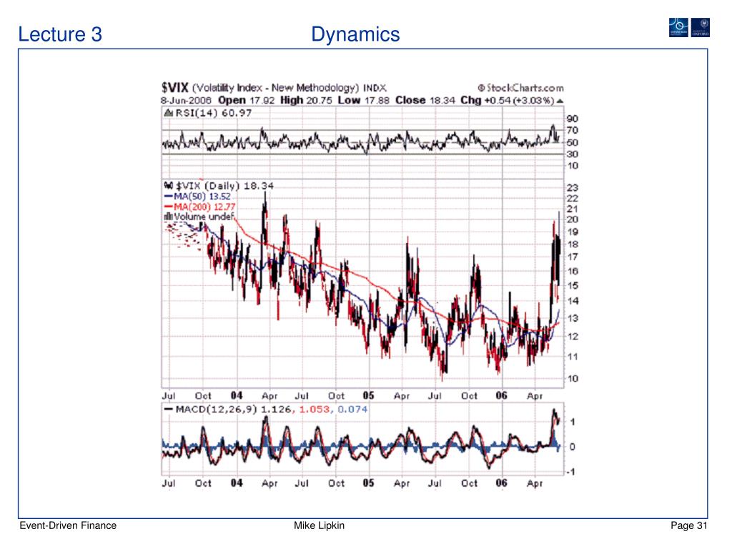The image size is (732, 549).
Task: Click '(Volatility Index - New Methodology)' text
Action: click(x=275, y=88)
